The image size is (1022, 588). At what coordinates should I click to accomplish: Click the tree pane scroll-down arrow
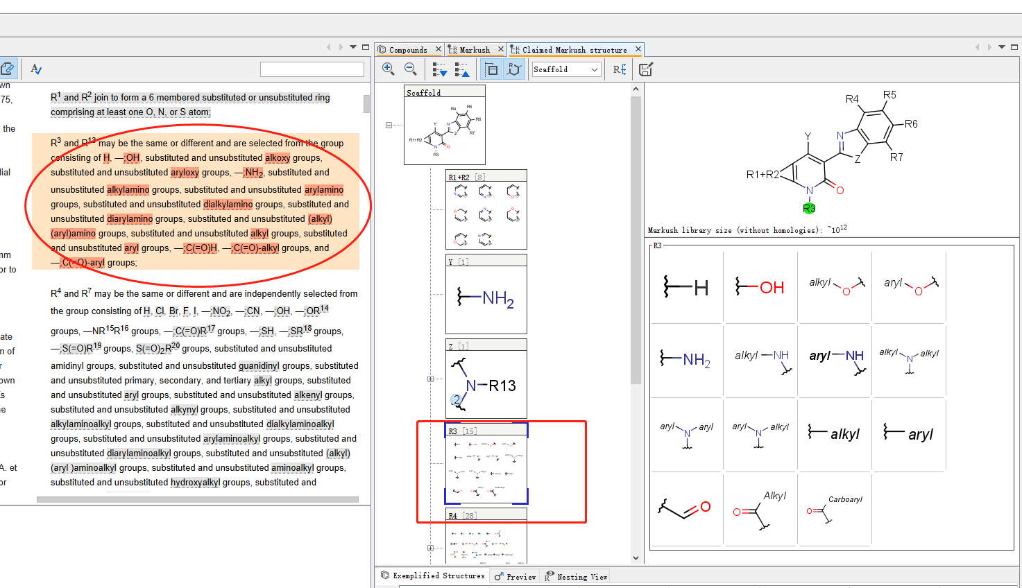[636, 558]
